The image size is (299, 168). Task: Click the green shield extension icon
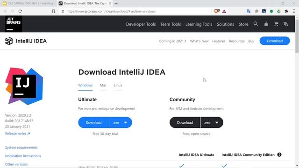[271, 11]
